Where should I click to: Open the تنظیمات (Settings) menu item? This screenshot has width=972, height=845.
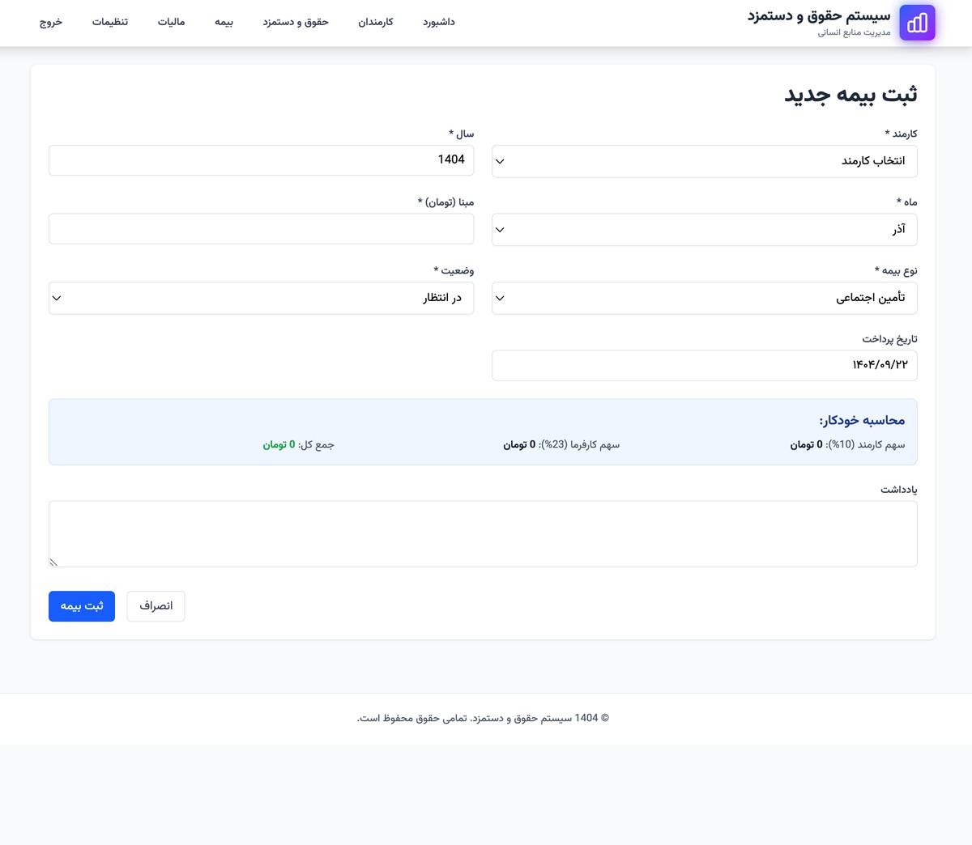[110, 23]
